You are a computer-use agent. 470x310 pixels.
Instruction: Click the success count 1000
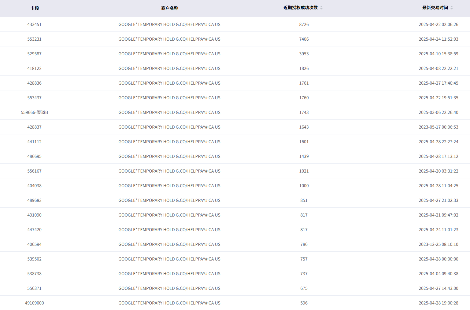304,186
